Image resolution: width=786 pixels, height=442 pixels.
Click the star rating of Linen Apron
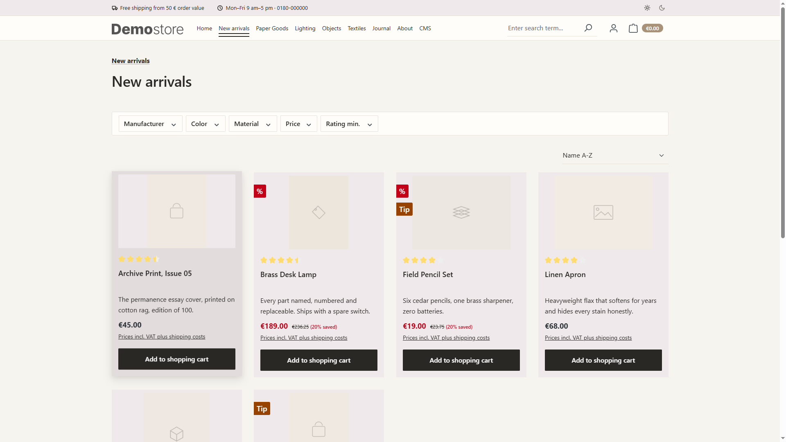tap(565, 260)
